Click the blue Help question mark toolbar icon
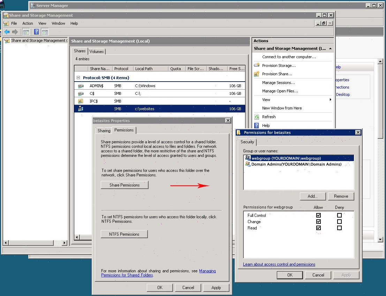386x296 pixels. (36, 32)
